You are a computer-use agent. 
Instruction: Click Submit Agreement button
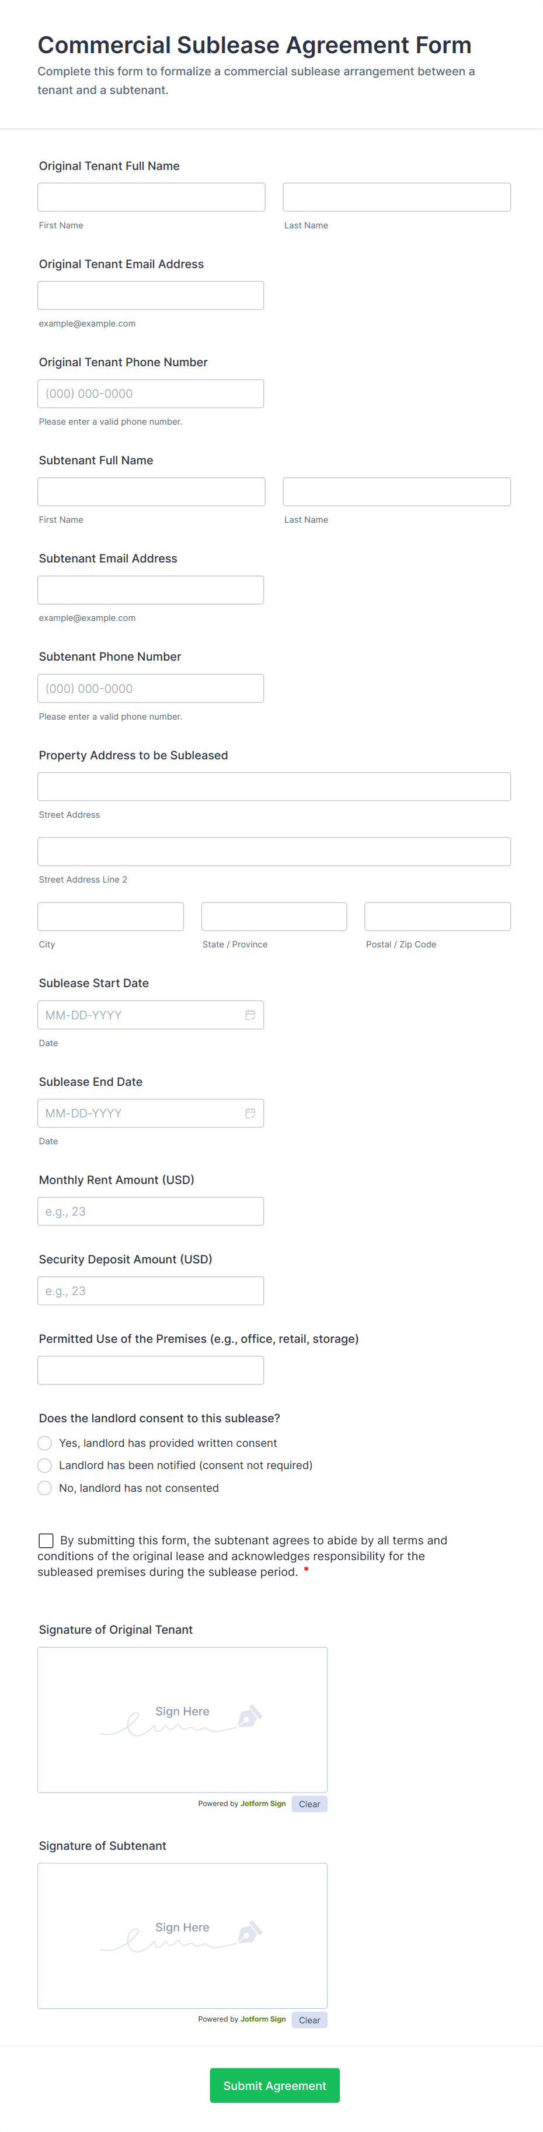pos(275,2086)
